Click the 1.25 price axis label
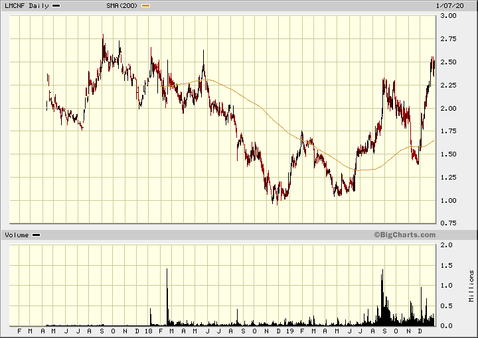The height and width of the screenshot is (338, 478). 448,177
